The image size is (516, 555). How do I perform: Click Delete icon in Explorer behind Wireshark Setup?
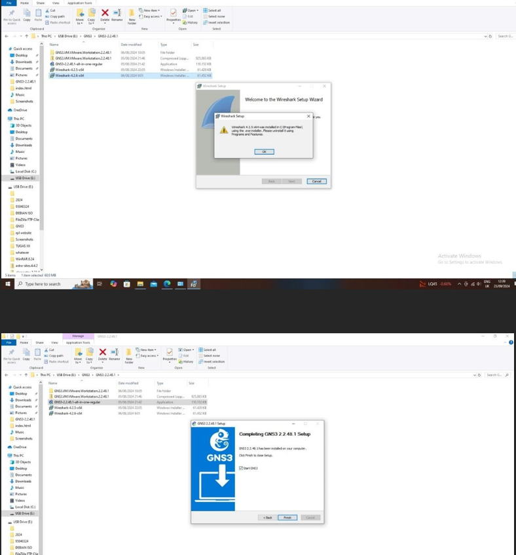(105, 15)
